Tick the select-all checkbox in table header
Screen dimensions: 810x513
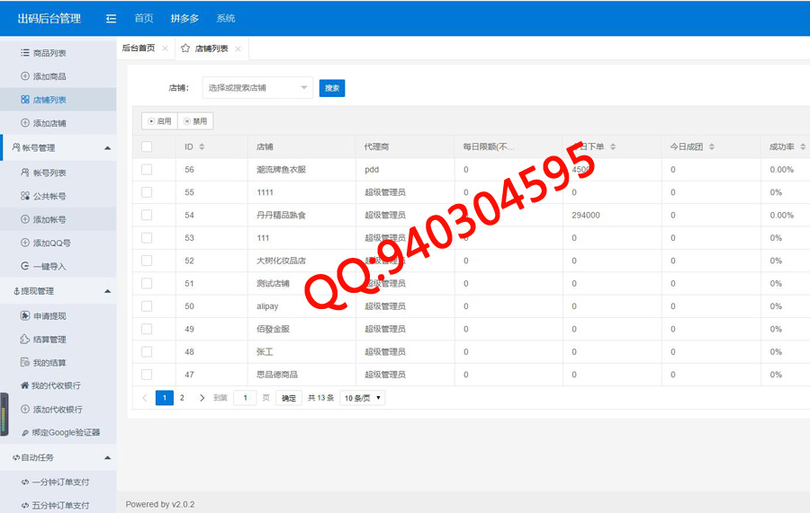(x=147, y=146)
